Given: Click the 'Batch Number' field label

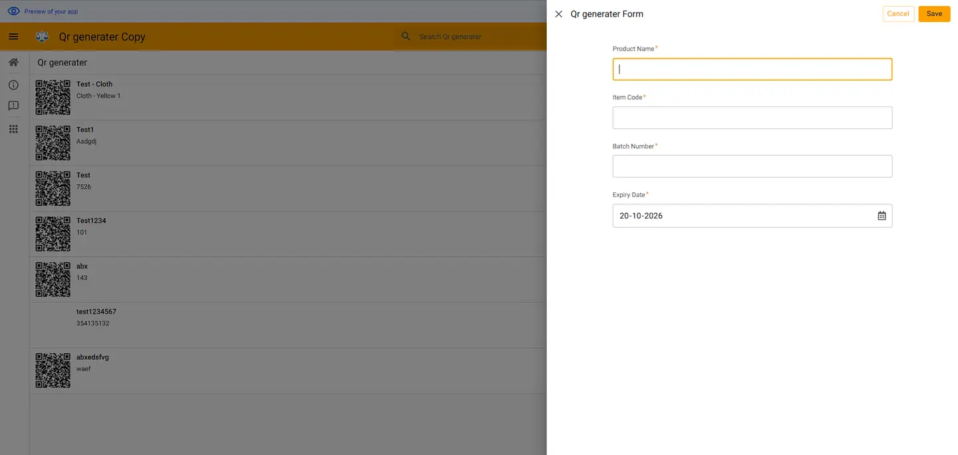Looking at the screenshot, I should point(633,146).
